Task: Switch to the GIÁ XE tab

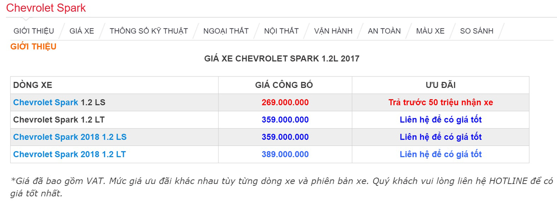Action: click(x=82, y=31)
